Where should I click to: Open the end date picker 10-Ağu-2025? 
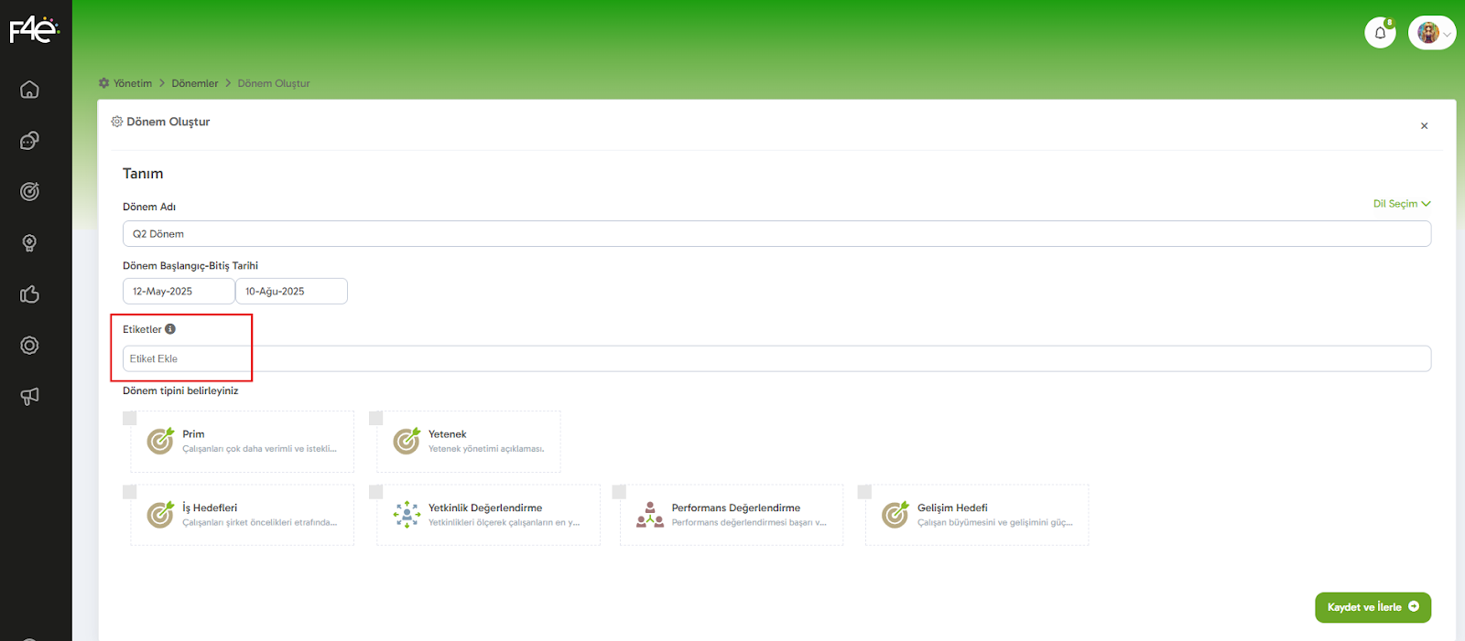coord(291,291)
